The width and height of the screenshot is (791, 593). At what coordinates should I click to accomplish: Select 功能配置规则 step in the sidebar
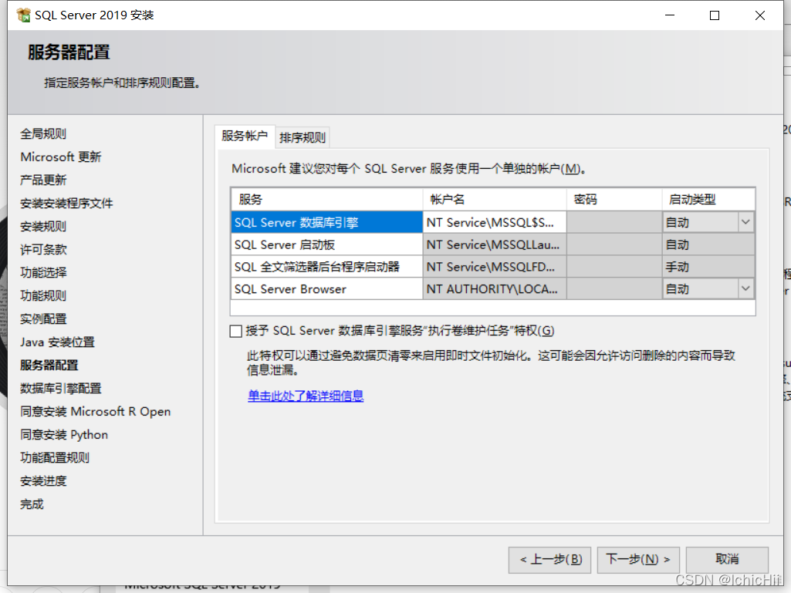(x=55, y=458)
